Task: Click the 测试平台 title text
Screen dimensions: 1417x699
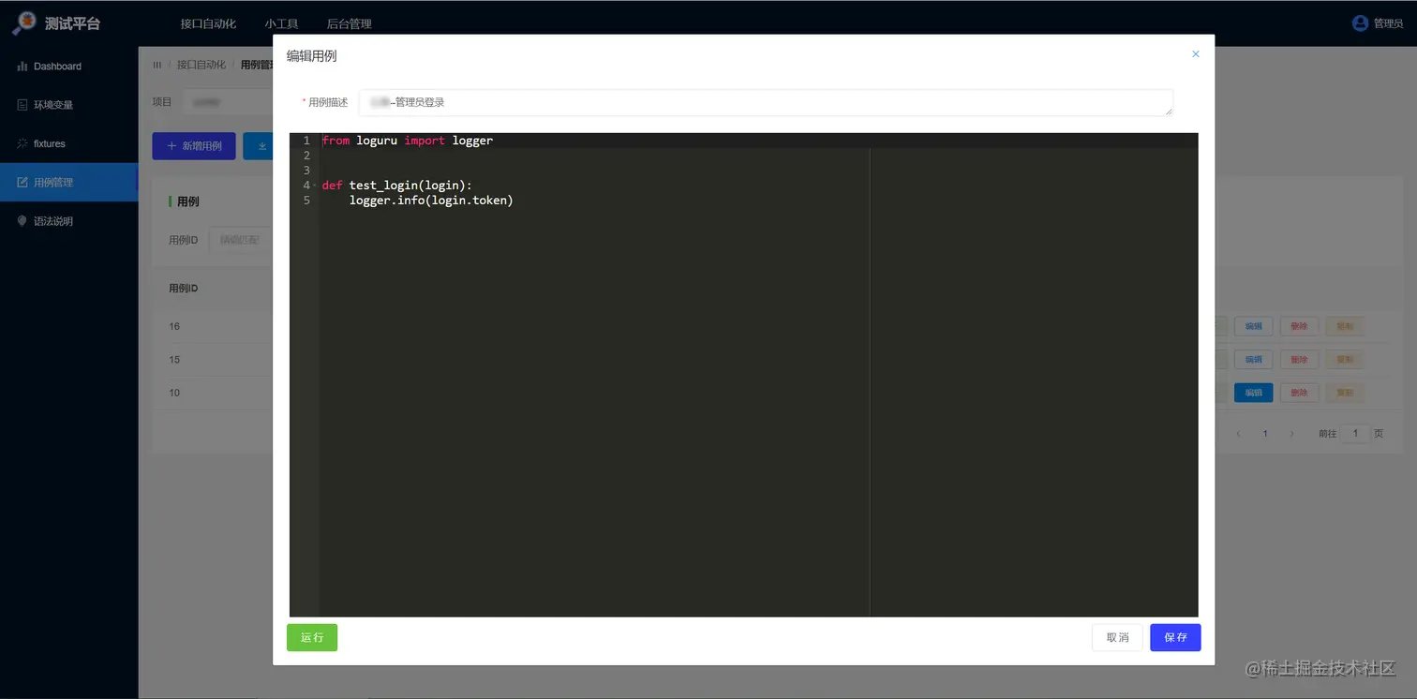Action: [72, 23]
